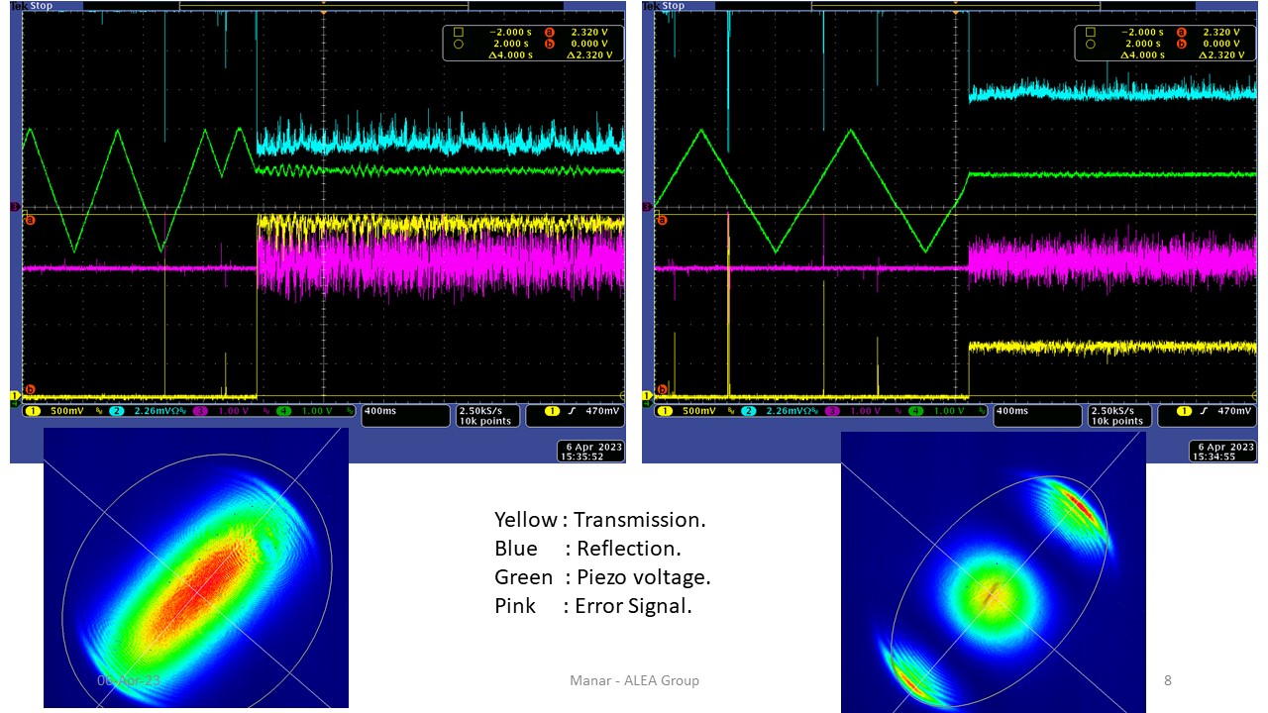Click channel 4 green badge on right oscilloscope
The width and height of the screenshot is (1268, 713).
coord(917,411)
